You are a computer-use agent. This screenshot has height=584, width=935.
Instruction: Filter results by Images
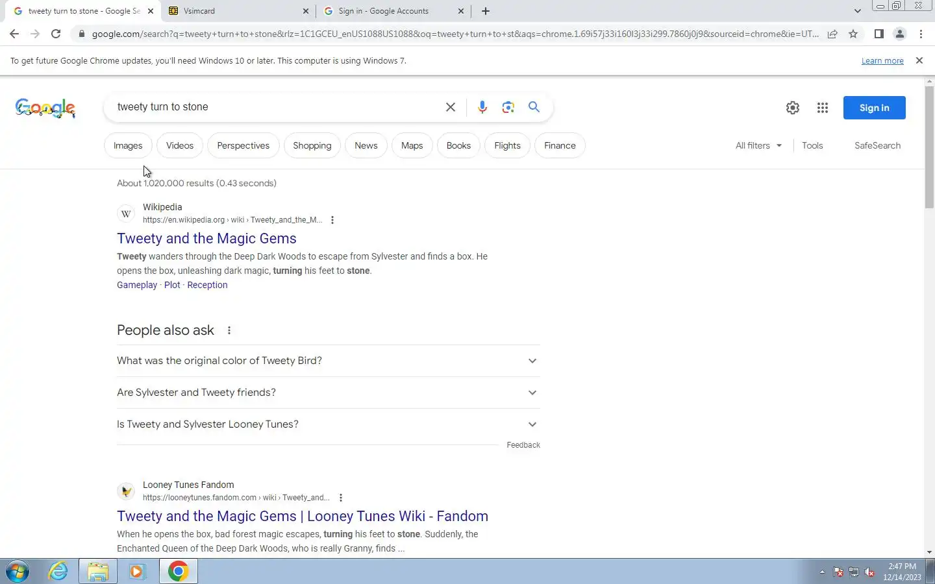point(128,145)
